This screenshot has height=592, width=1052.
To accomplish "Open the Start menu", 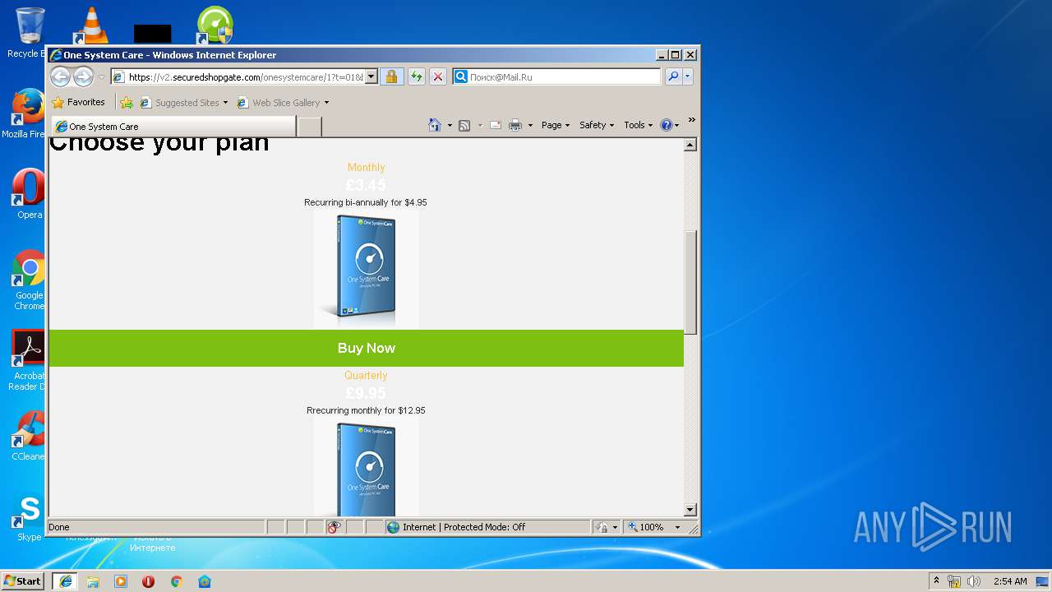I will 22,580.
